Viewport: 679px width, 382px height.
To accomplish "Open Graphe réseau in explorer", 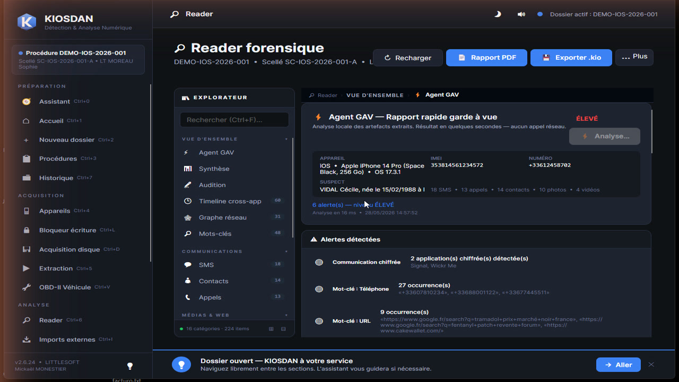I will (x=233, y=218).
